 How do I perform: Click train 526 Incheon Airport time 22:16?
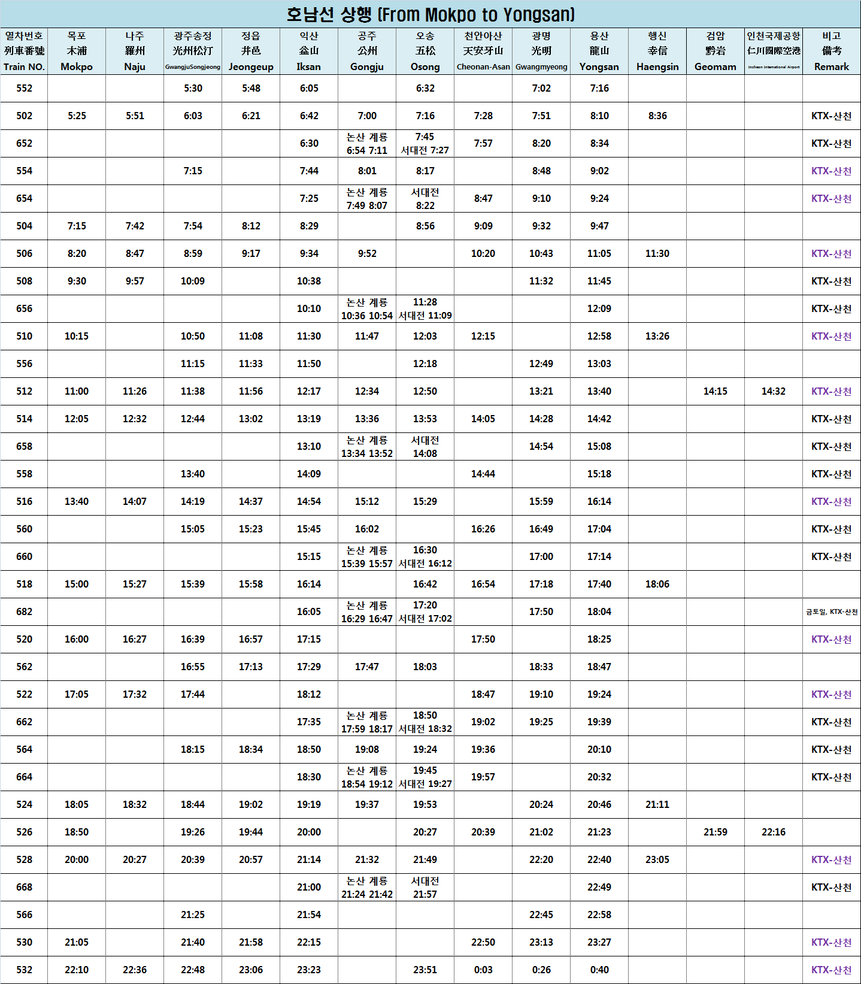pyautogui.click(x=774, y=832)
